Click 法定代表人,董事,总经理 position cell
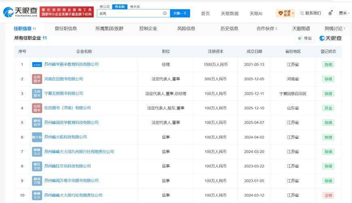The width and height of the screenshot is (352, 203). (x=165, y=94)
